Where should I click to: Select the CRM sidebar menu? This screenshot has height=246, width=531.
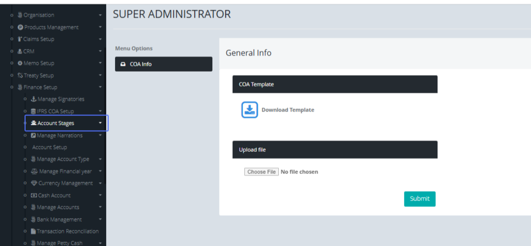[x=29, y=51]
